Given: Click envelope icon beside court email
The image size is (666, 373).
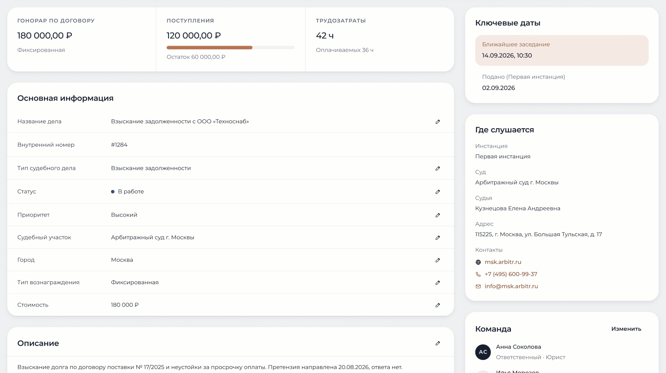Looking at the screenshot, I should tap(478, 287).
